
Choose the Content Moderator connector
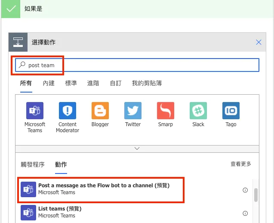tap(68, 111)
